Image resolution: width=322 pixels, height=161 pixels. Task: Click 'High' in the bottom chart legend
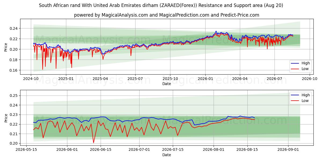point(305,95)
